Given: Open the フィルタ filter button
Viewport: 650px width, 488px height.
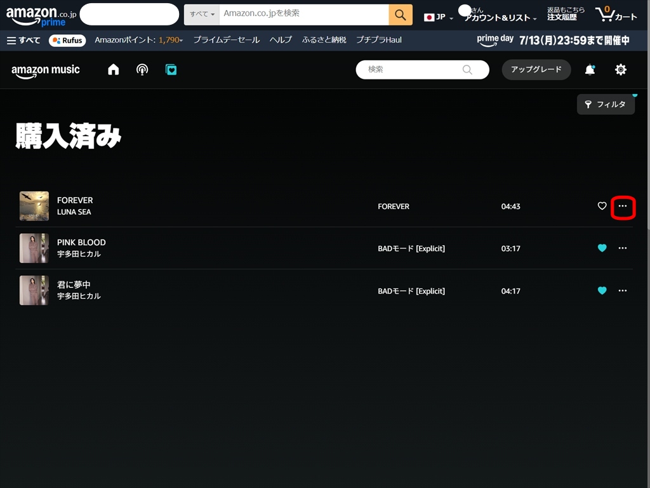Looking at the screenshot, I should 606,104.
